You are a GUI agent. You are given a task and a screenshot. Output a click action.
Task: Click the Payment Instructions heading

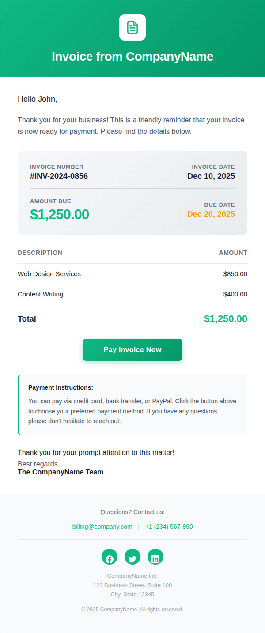[61, 387]
